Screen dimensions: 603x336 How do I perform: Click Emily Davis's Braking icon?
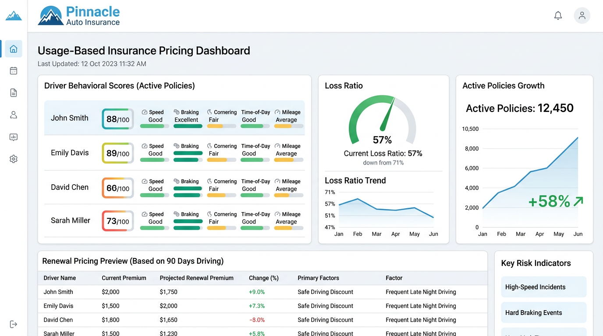tap(177, 146)
